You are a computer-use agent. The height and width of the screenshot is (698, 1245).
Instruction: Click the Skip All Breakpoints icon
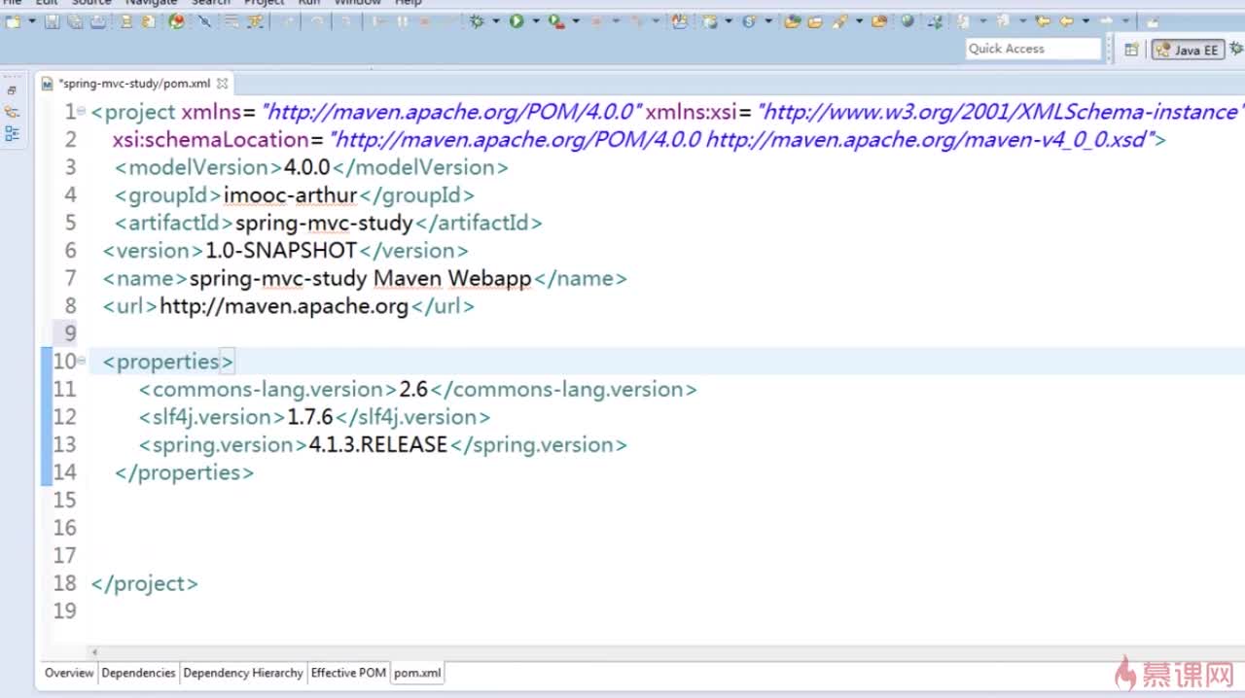tap(205, 20)
